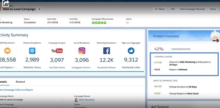Click the Region is Midwest text
The image size is (220, 108).
(178, 70)
